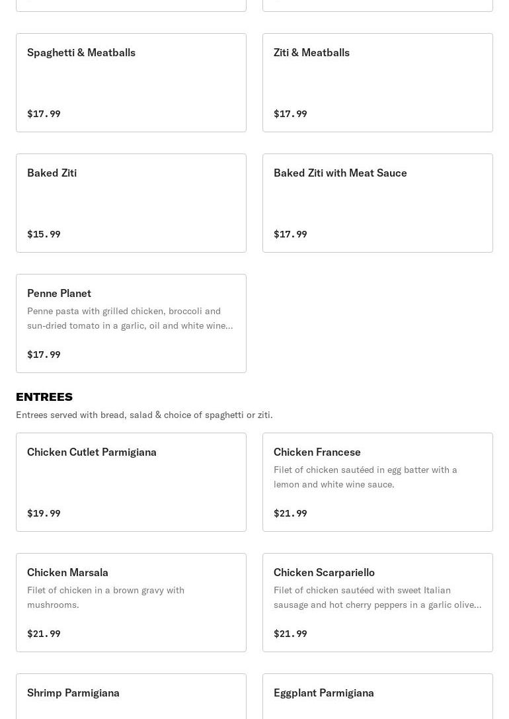This screenshot has width=509, height=719.
Task: Choose the Eggplant Parmigiana item
Action: [377, 695]
